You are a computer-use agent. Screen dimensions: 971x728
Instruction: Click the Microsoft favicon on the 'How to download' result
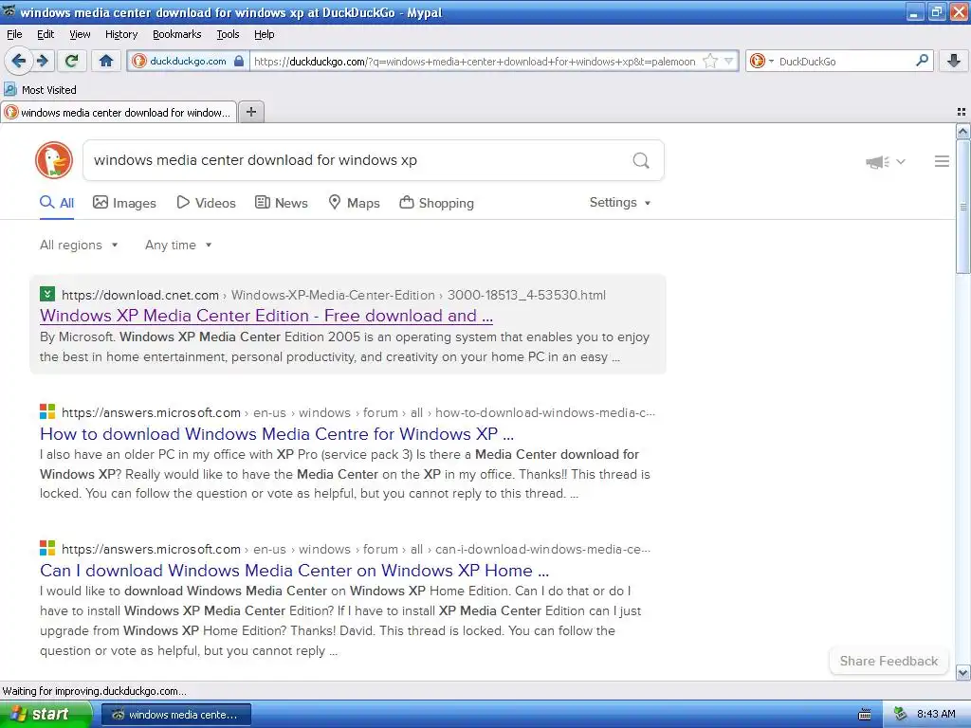pos(47,411)
